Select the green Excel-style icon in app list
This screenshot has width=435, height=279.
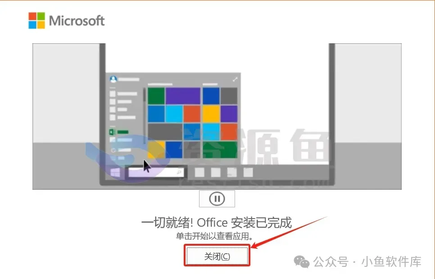(x=113, y=132)
